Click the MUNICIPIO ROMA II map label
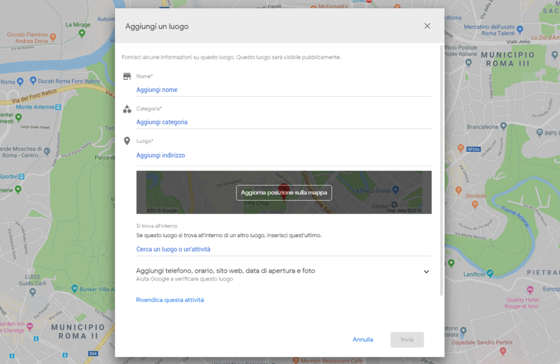 pos(78,331)
